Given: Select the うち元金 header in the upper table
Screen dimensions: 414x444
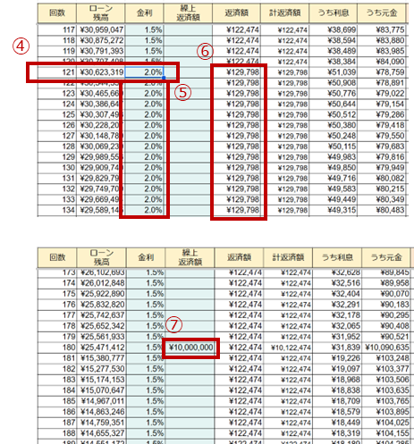Looking at the screenshot, I should tap(382, 13).
